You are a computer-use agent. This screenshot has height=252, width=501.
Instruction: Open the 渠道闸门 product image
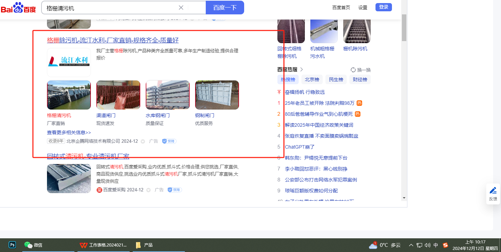point(118,95)
